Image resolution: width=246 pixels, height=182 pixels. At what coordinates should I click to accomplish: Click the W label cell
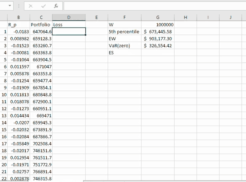pos(124,24)
